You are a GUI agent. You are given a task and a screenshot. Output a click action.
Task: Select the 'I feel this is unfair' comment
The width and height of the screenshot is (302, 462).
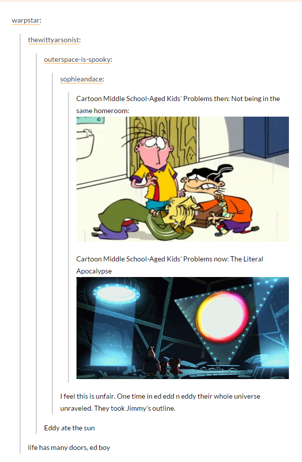(160, 402)
